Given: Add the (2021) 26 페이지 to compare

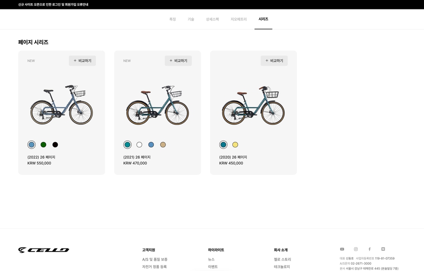Looking at the screenshot, I should point(178,61).
